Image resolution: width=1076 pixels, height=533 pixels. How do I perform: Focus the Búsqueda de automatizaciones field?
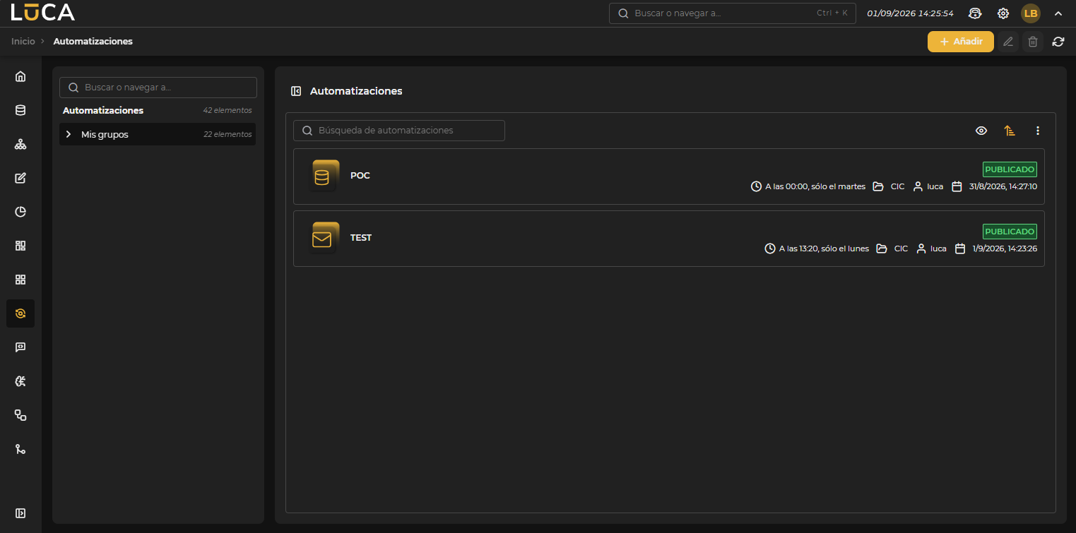[399, 131]
